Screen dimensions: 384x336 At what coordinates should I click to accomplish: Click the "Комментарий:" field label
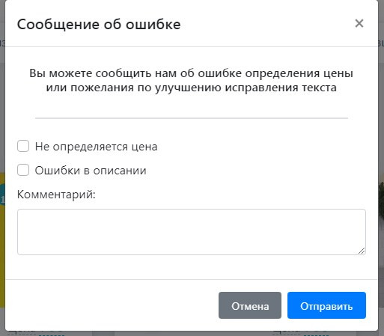click(56, 195)
